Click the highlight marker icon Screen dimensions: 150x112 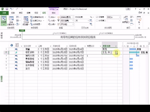pyautogui.click(x=58, y=17)
